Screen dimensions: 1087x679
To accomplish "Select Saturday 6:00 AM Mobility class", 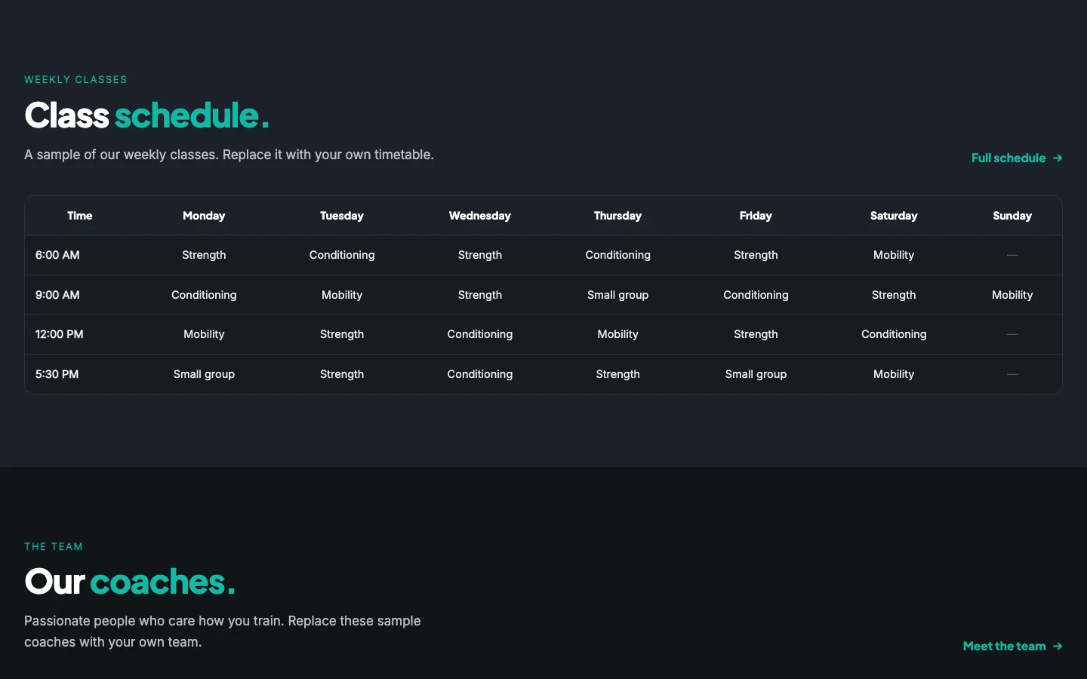I will click(x=894, y=255).
